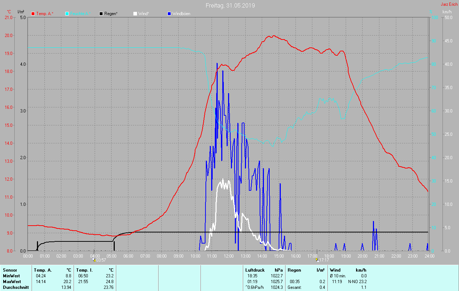
Task: Click the 20:00 tick on time axis
Action: pos(362,256)
